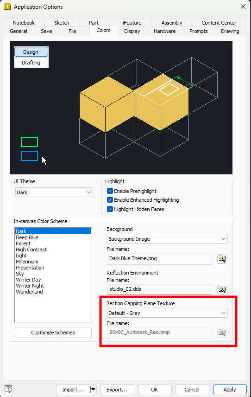Switch to the Display tab

(132, 31)
